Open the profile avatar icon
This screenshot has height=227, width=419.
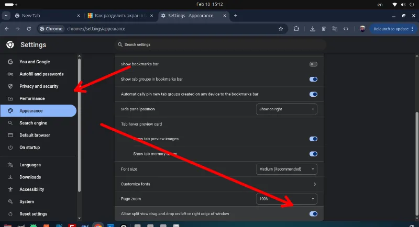pyautogui.click(x=362, y=29)
